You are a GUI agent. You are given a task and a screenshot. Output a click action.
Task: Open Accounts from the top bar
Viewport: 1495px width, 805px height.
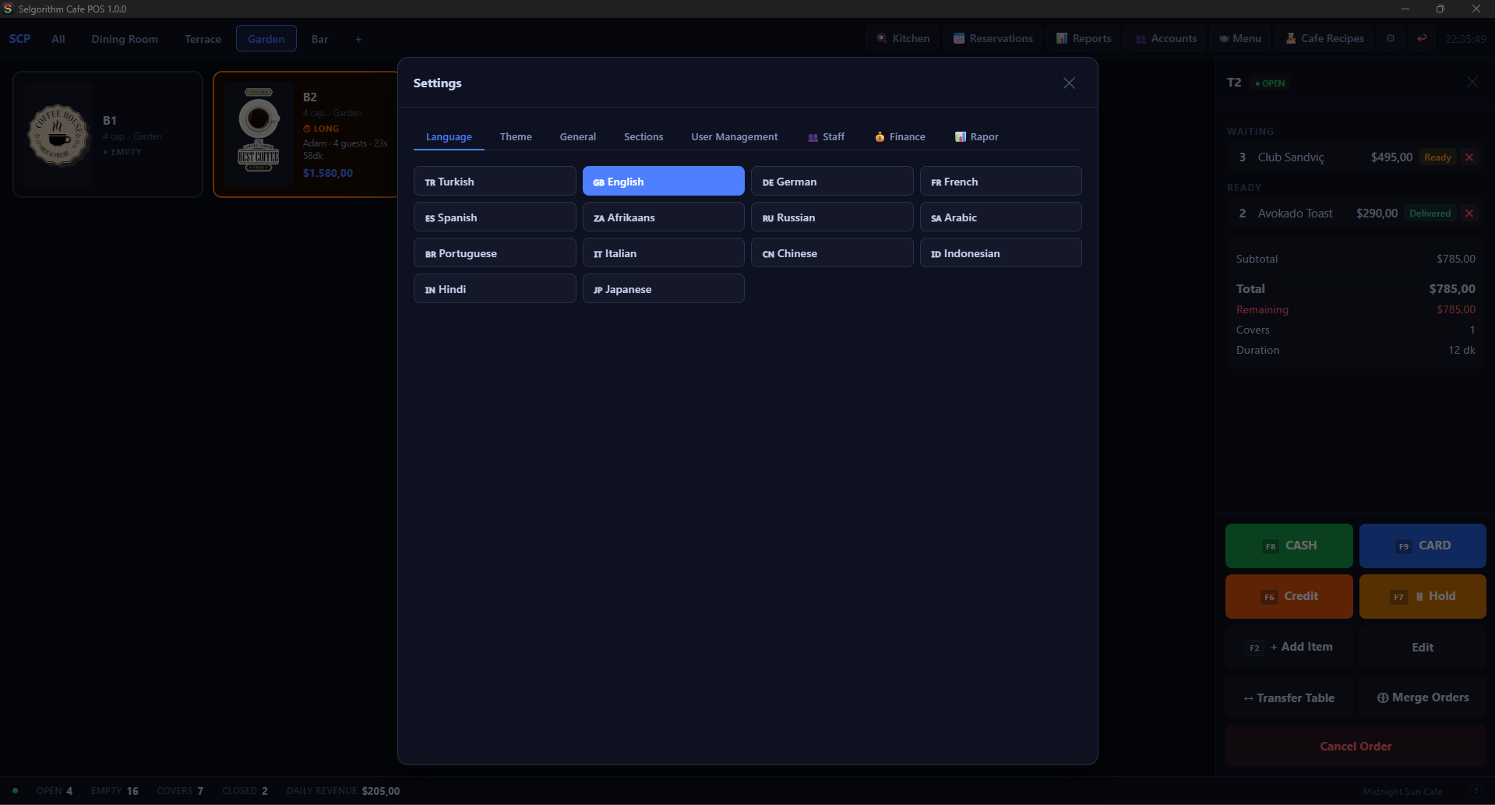(x=1165, y=38)
